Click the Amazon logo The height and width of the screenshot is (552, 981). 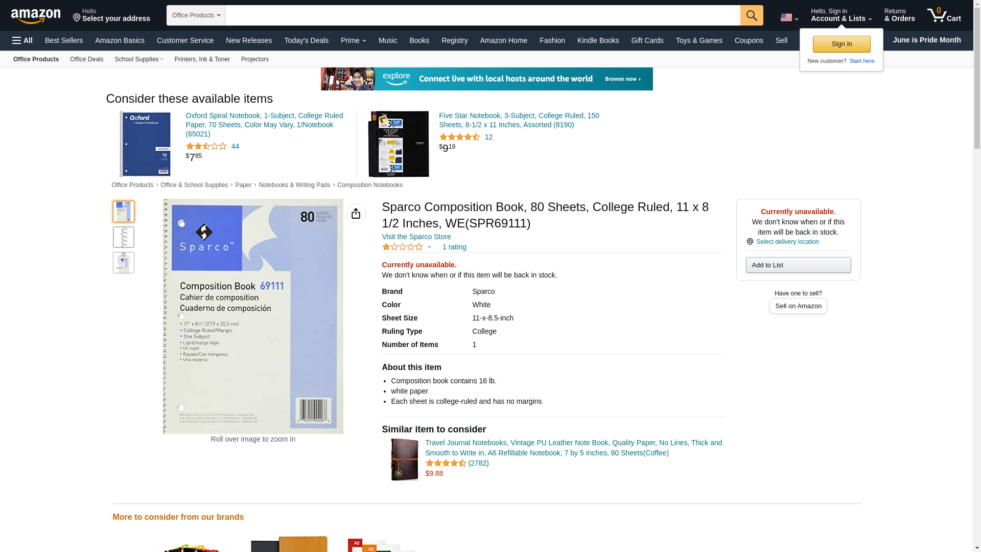point(36,16)
